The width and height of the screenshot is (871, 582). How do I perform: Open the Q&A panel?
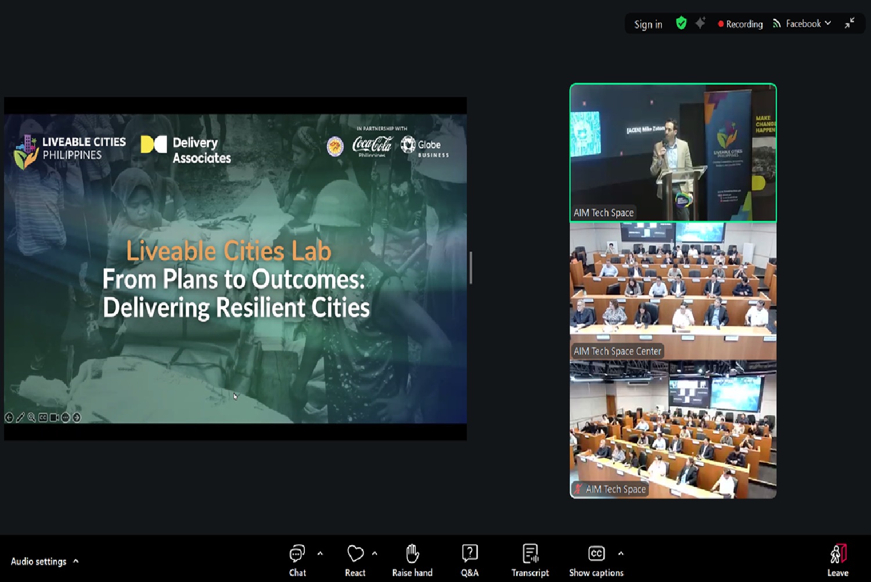coord(469,560)
